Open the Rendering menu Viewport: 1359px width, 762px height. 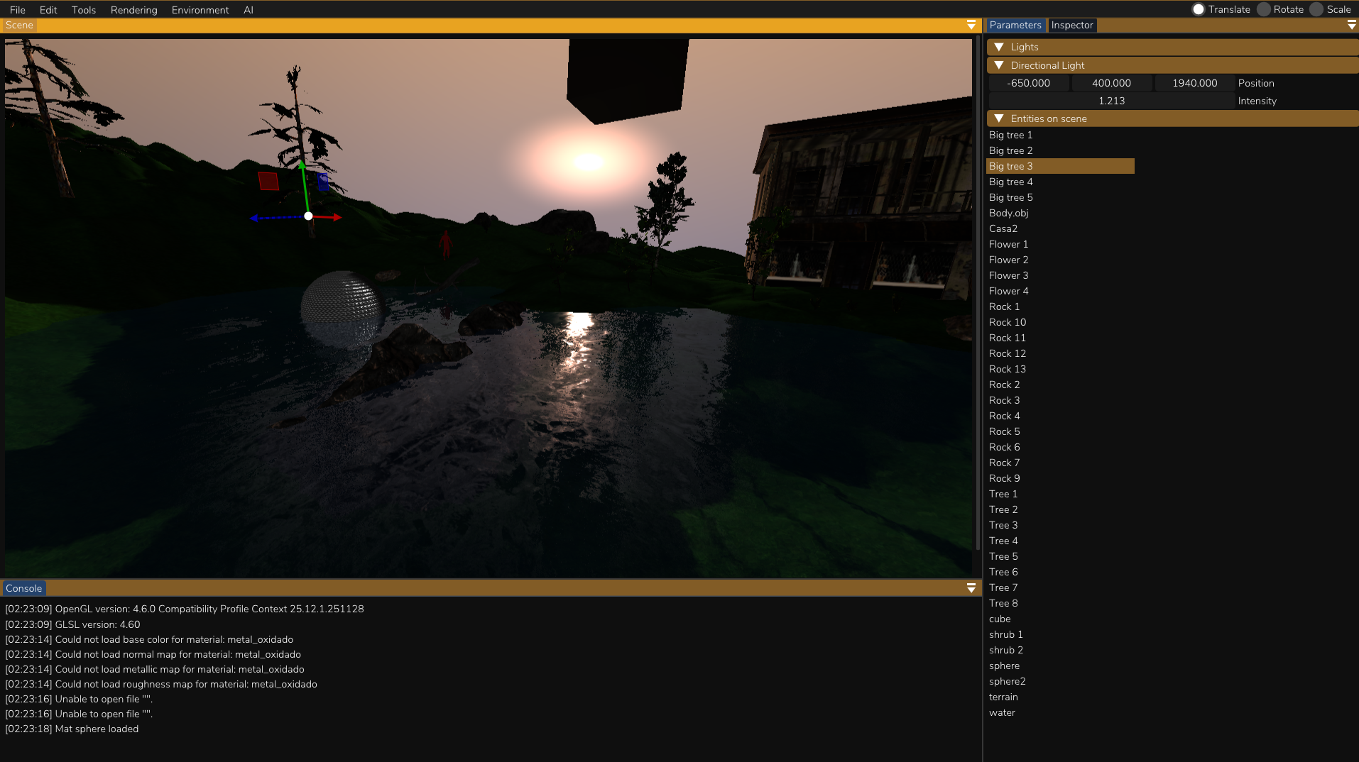pyautogui.click(x=133, y=10)
